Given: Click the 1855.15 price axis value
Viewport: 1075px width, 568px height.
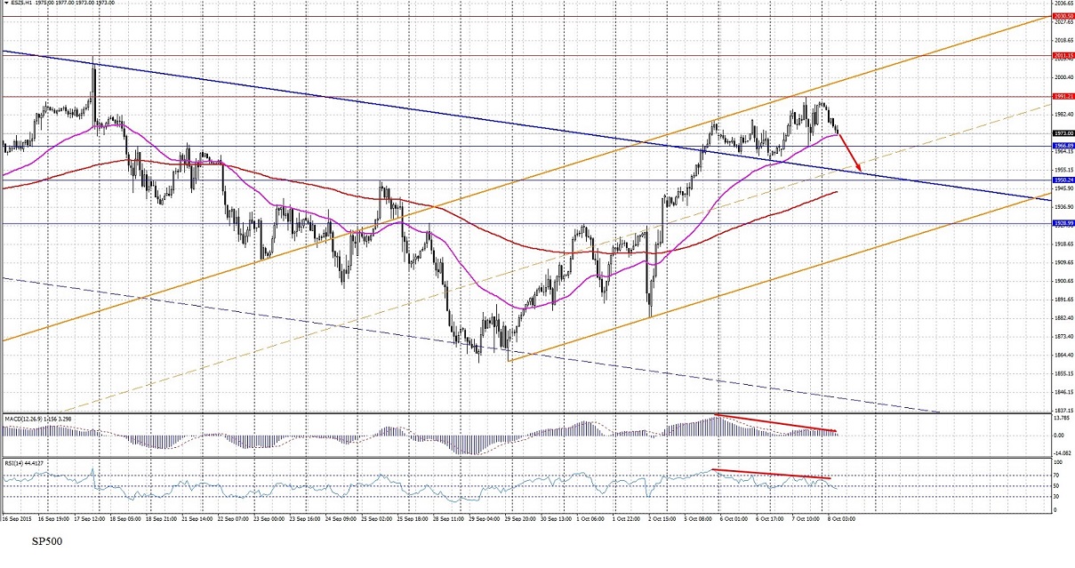Looking at the screenshot, I should click(x=1063, y=373).
